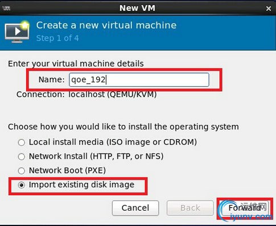Click the virt-manager icon in the title bar
This screenshot has width=276, height=226.
point(6,8)
